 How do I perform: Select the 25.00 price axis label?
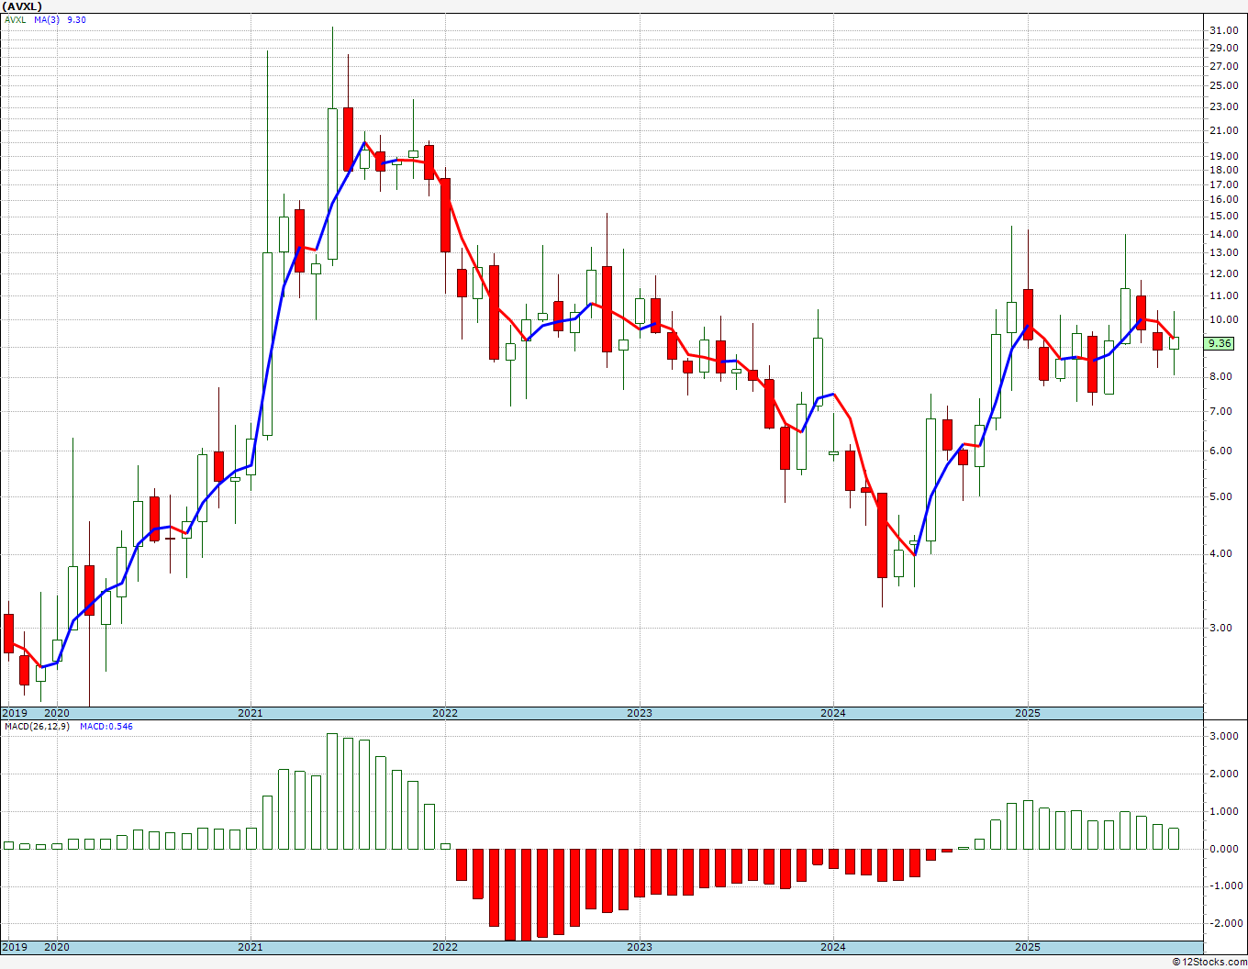click(1224, 85)
